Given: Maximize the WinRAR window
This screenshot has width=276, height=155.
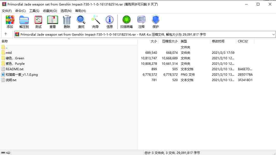Looking at the screenshot, I should click(x=258, y=4).
